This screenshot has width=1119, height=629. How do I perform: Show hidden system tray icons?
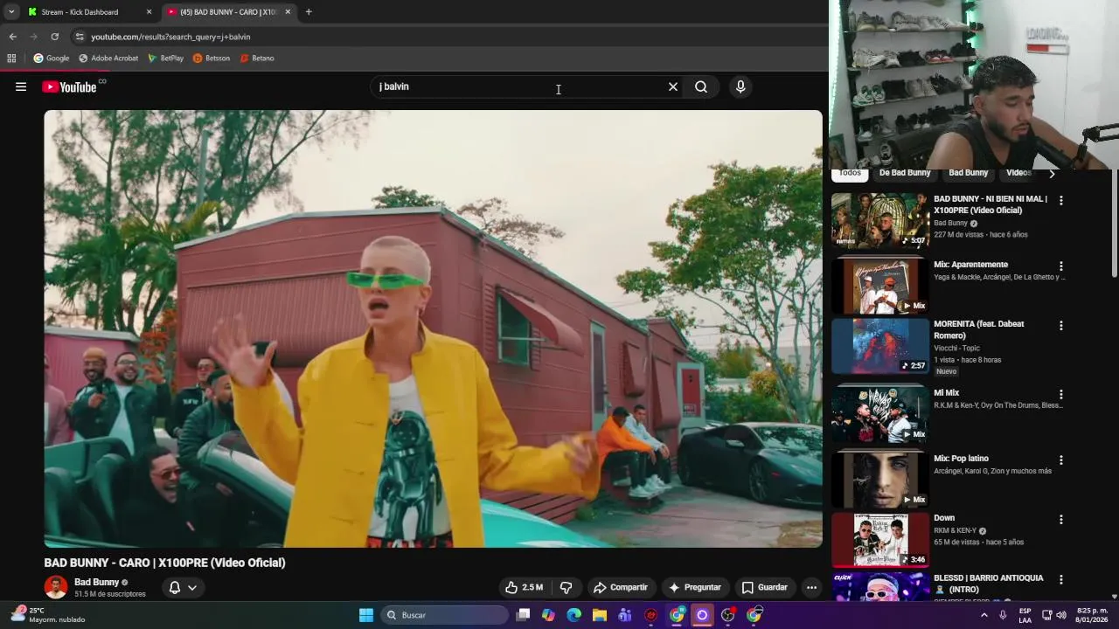click(984, 615)
